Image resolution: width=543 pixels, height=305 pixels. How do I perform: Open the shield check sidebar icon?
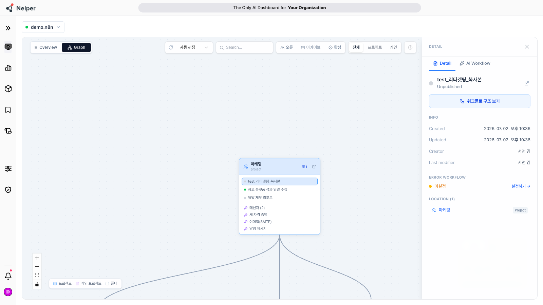[8, 190]
